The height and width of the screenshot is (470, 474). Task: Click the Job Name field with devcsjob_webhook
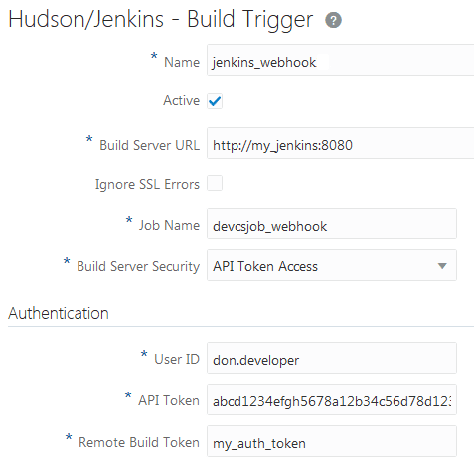tap(332, 224)
